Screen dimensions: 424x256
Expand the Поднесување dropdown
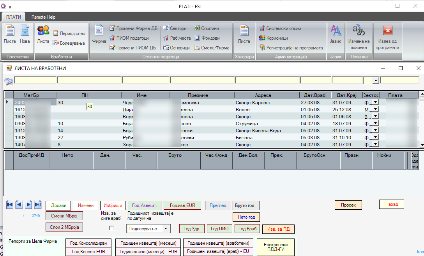tap(166, 229)
